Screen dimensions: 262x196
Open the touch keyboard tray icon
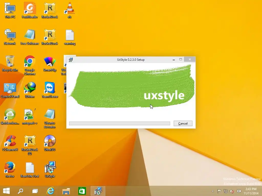pyautogui.click(x=239, y=191)
